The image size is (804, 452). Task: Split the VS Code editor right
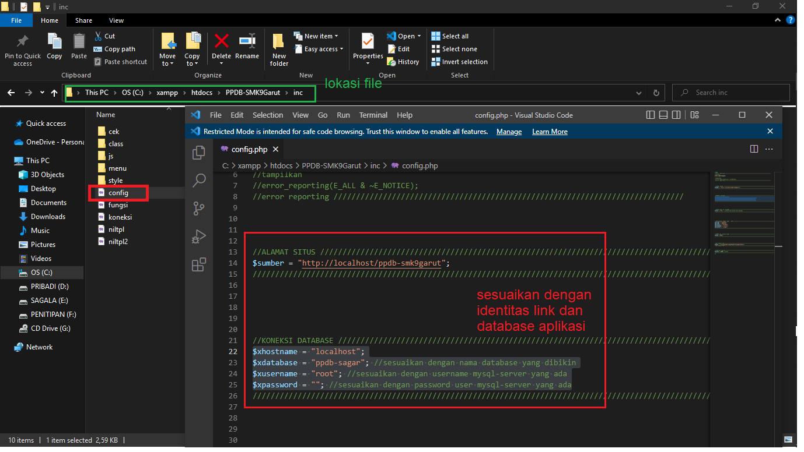(x=754, y=149)
